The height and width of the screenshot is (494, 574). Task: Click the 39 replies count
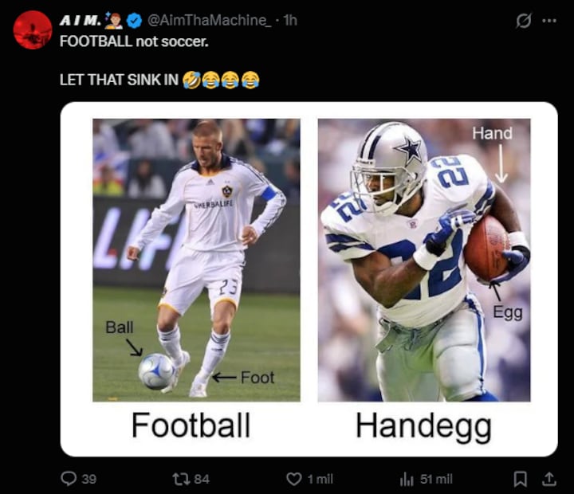pos(89,479)
